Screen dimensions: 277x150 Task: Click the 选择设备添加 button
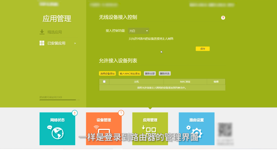click(108, 74)
